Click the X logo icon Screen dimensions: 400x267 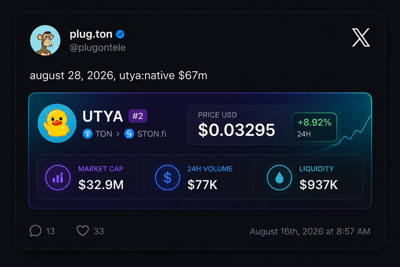[x=361, y=38]
